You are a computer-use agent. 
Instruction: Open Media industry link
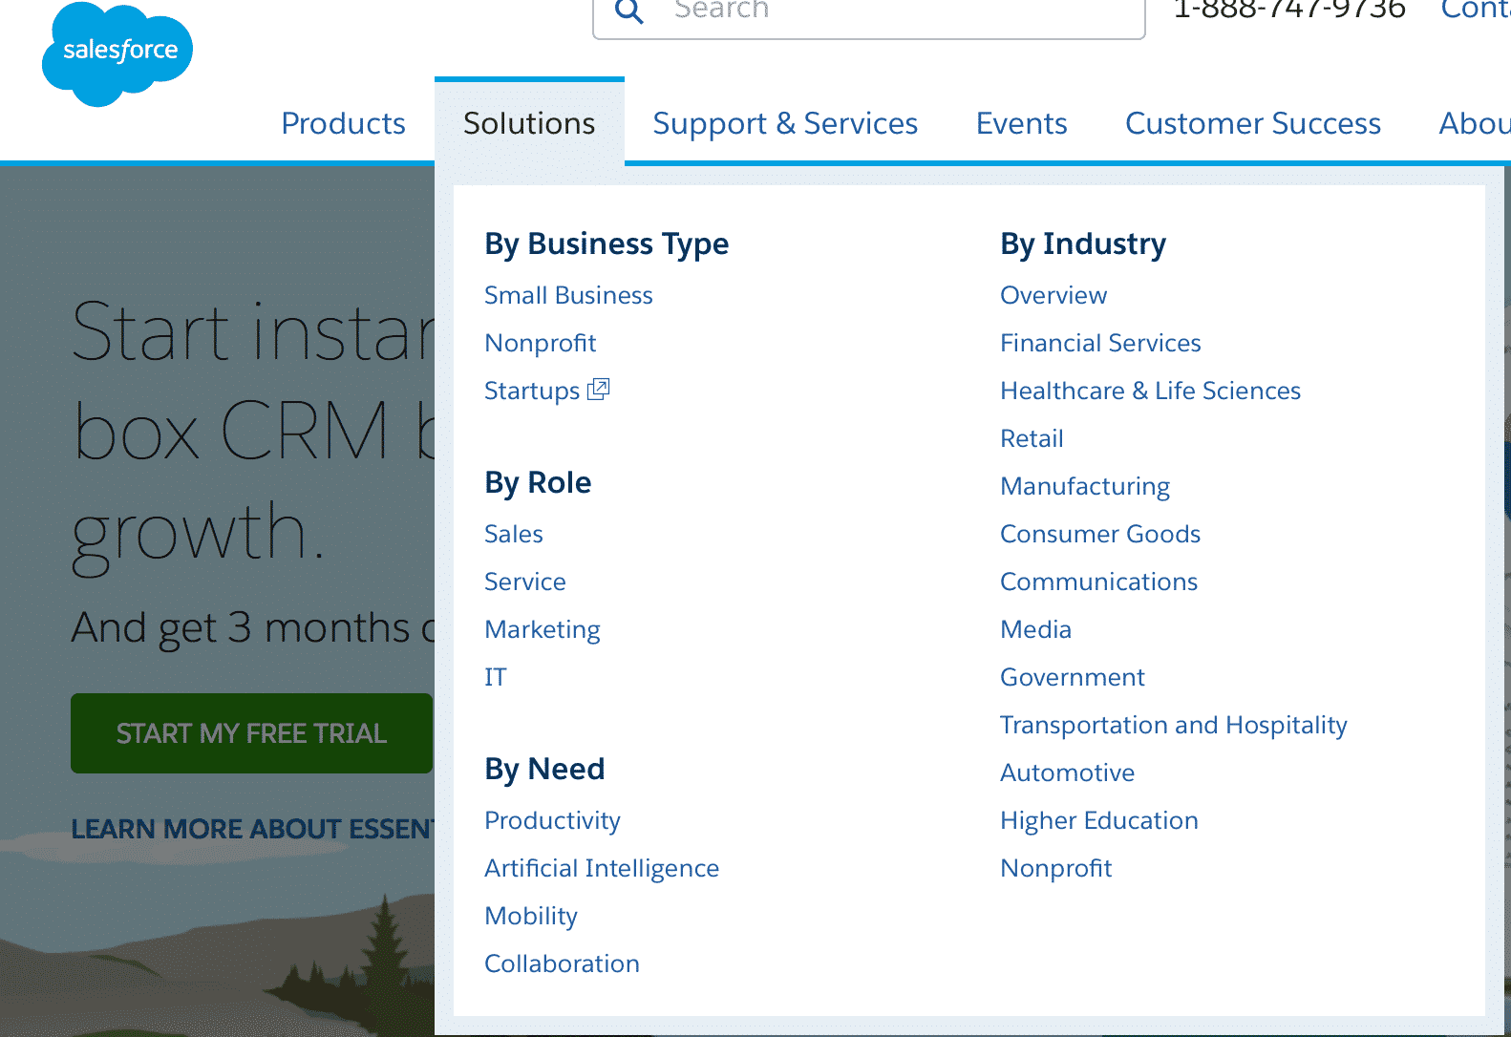[x=1035, y=629]
